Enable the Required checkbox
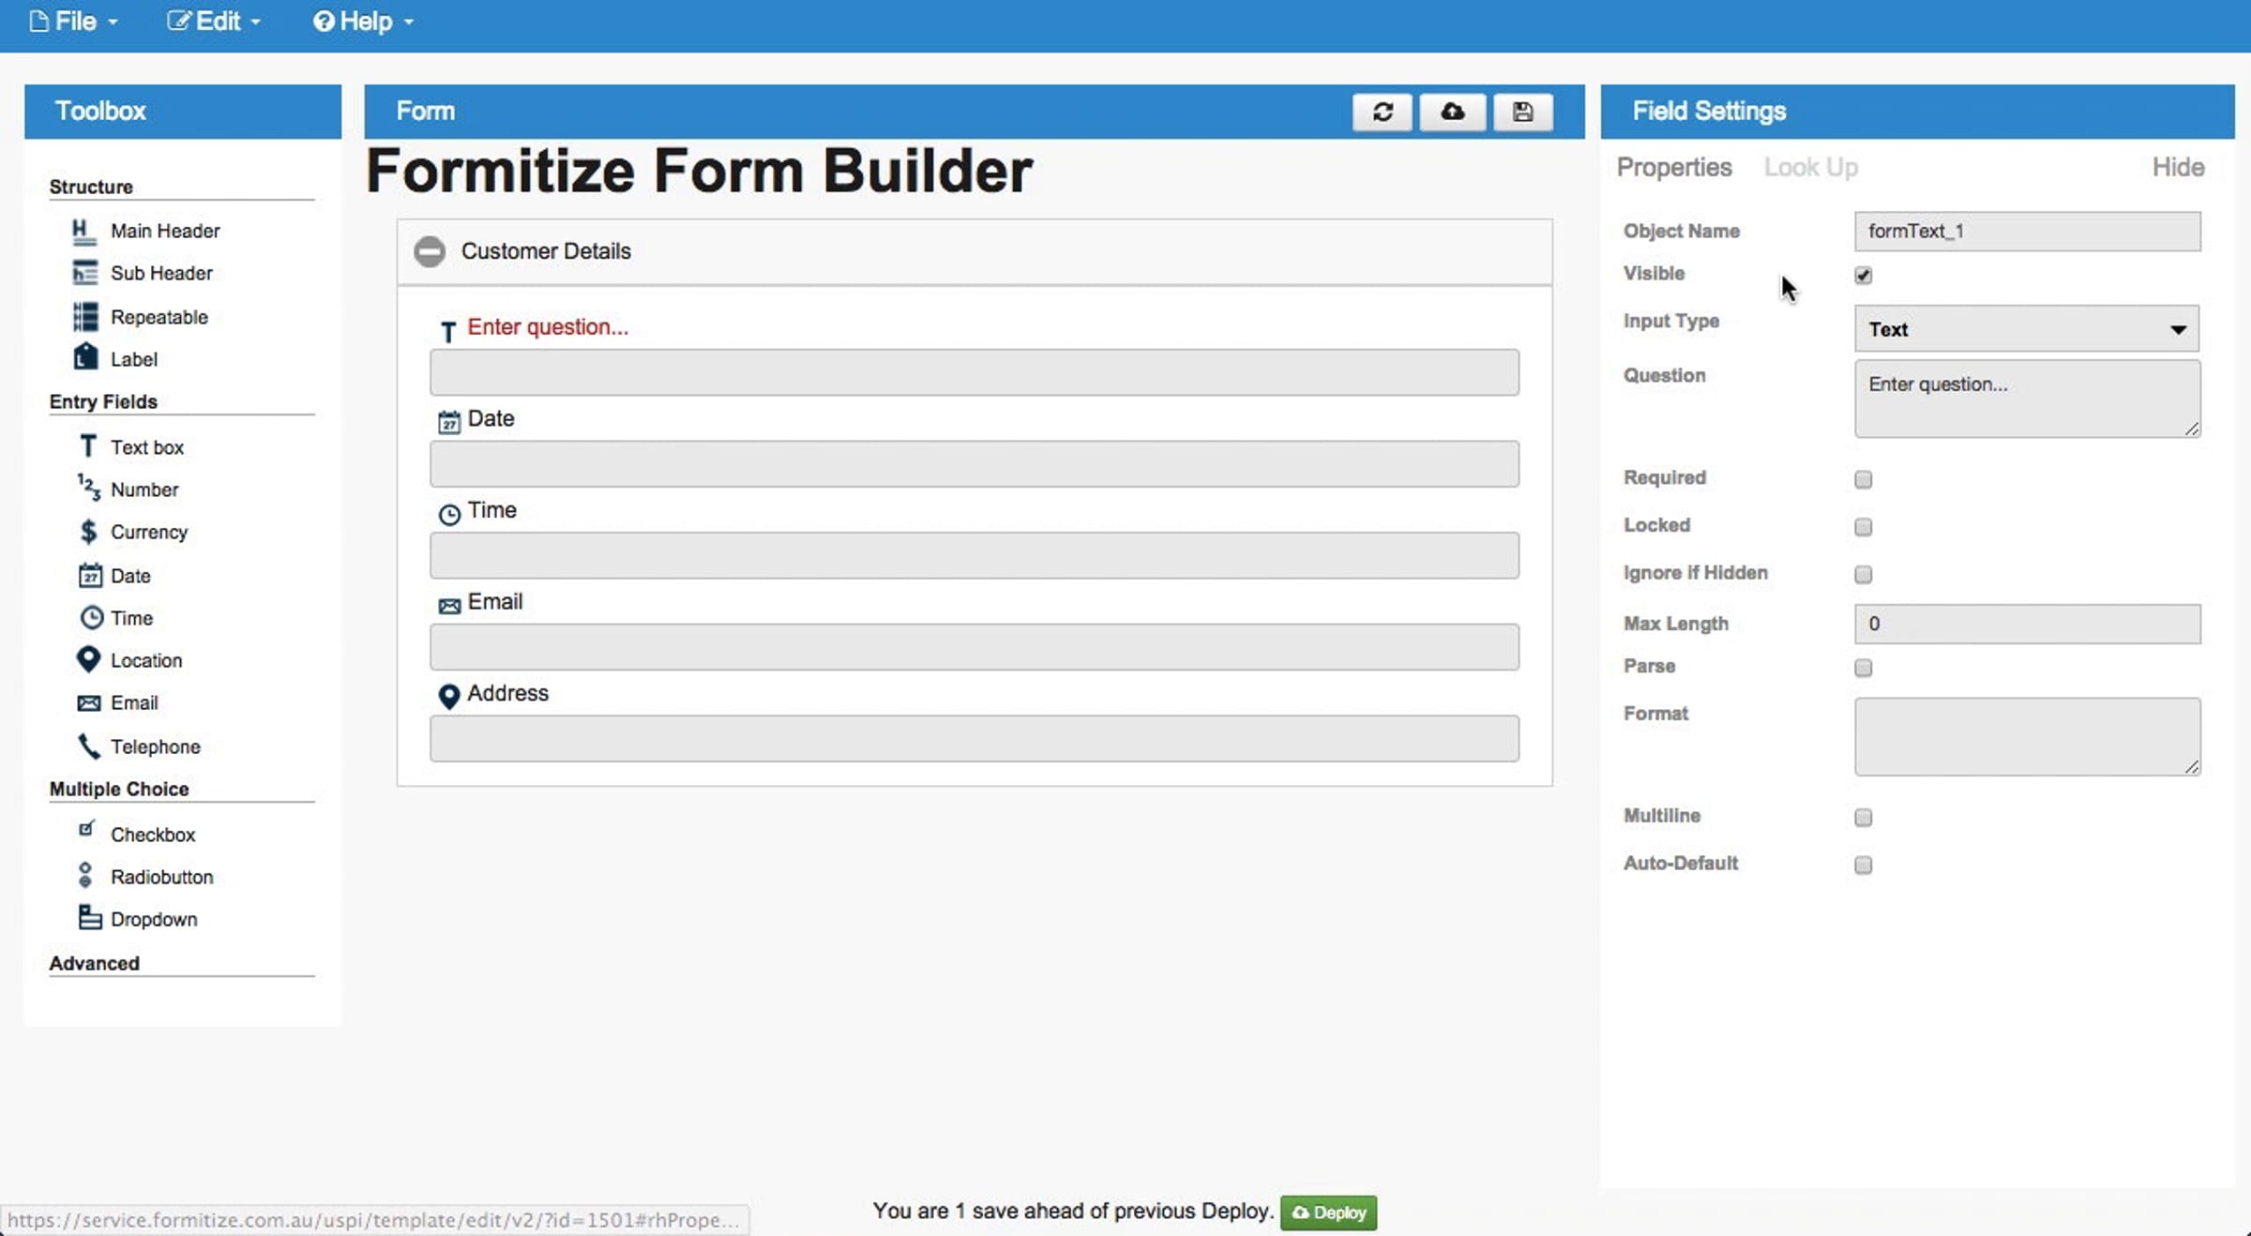 pos(1864,479)
